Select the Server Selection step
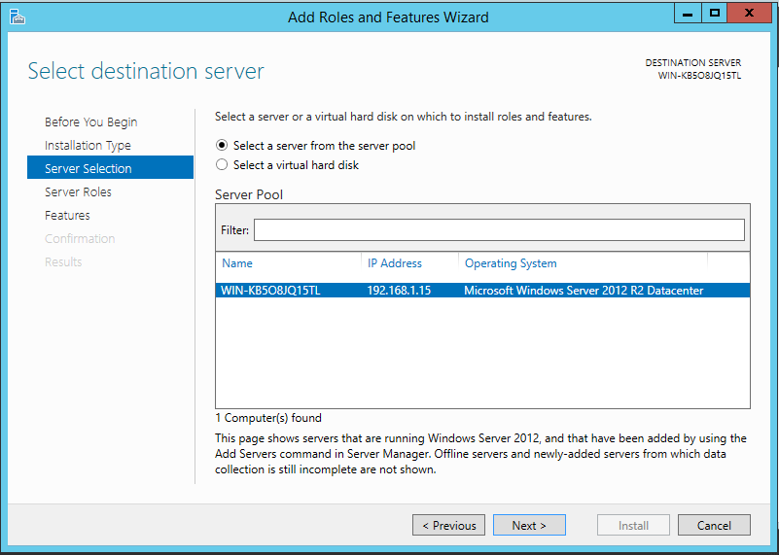Viewport: 779px width, 555px height. pos(110,167)
